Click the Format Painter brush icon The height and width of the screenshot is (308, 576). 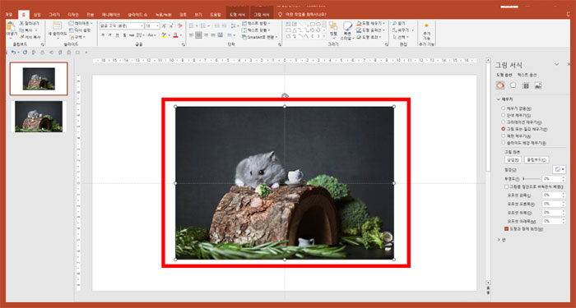coord(21,37)
